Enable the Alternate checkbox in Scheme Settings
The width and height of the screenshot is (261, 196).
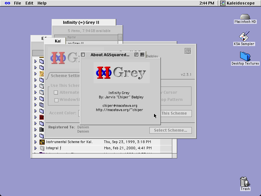[x=56, y=92]
